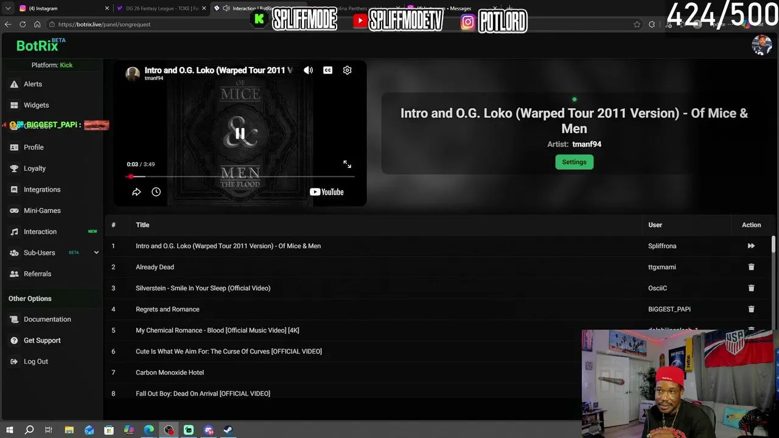Viewport: 779px width, 438px height.
Task: Select 'My Chemical Romance - Blood' row title
Action: (217, 330)
